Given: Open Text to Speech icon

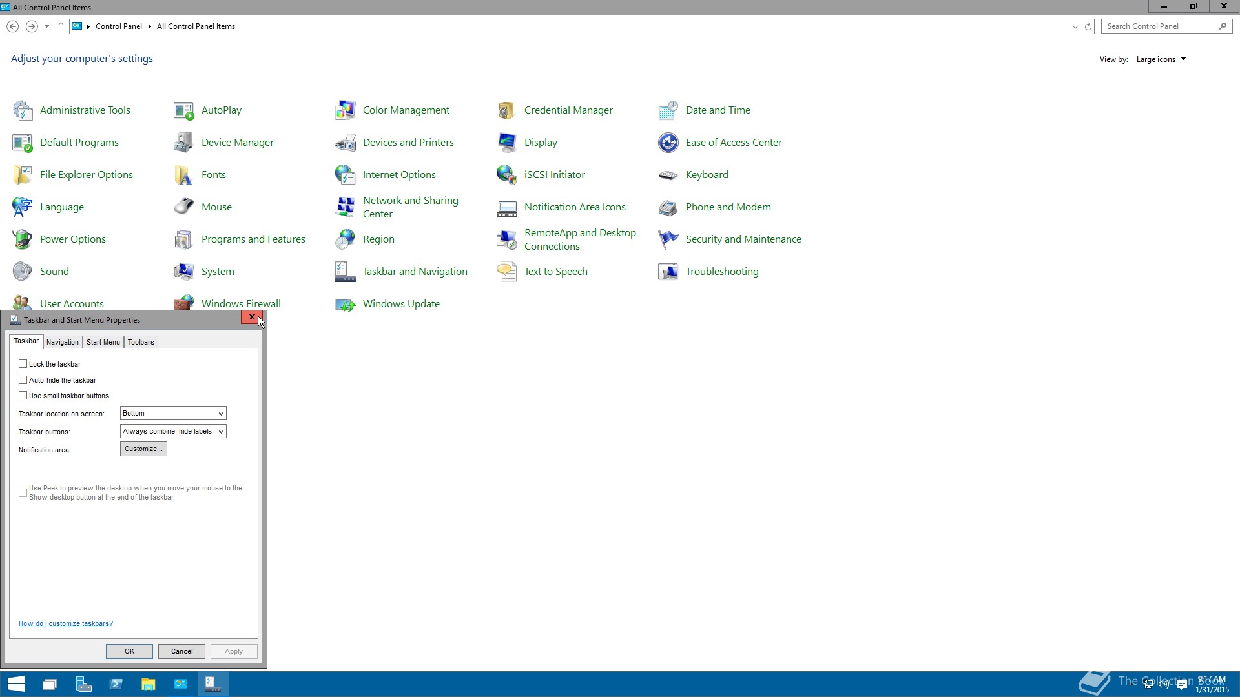Looking at the screenshot, I should 507,272.
